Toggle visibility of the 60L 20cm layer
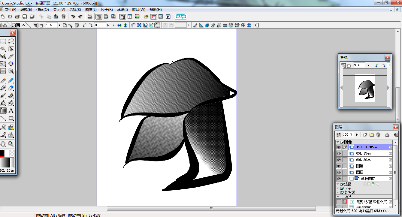 pyautogui.click(x=339, y=160)
